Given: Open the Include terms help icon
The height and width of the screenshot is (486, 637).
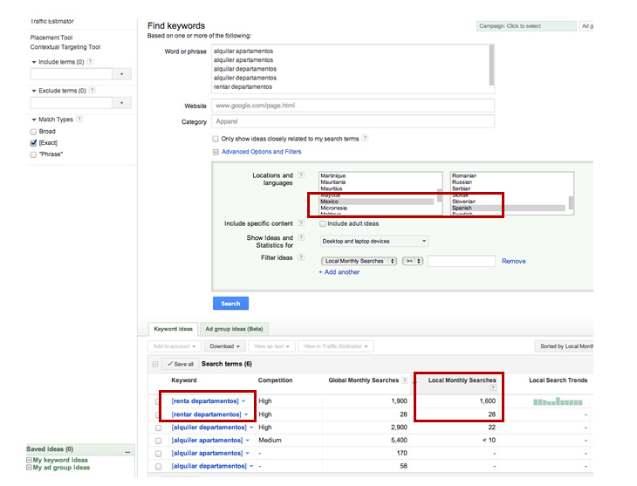Looking at the screenshot, I should point(90,61).
